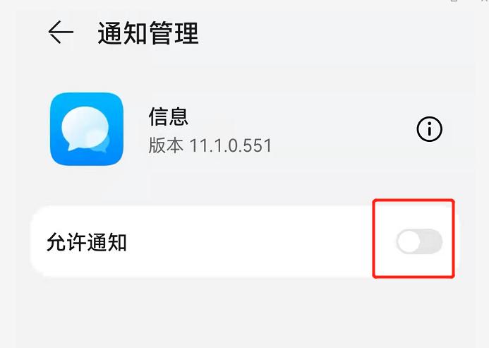This screenshot has height=348, width=489.
Task: Tap the white knob of the notification toggle
Action: coord(409,241)
